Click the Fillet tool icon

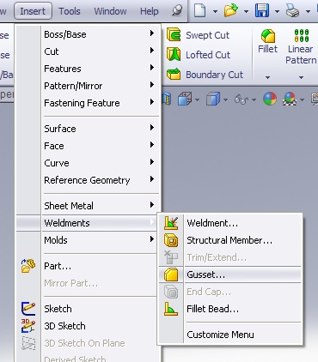(x=267, y=36)
